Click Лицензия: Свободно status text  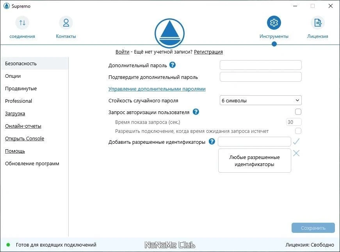click(x=310, y=245)
